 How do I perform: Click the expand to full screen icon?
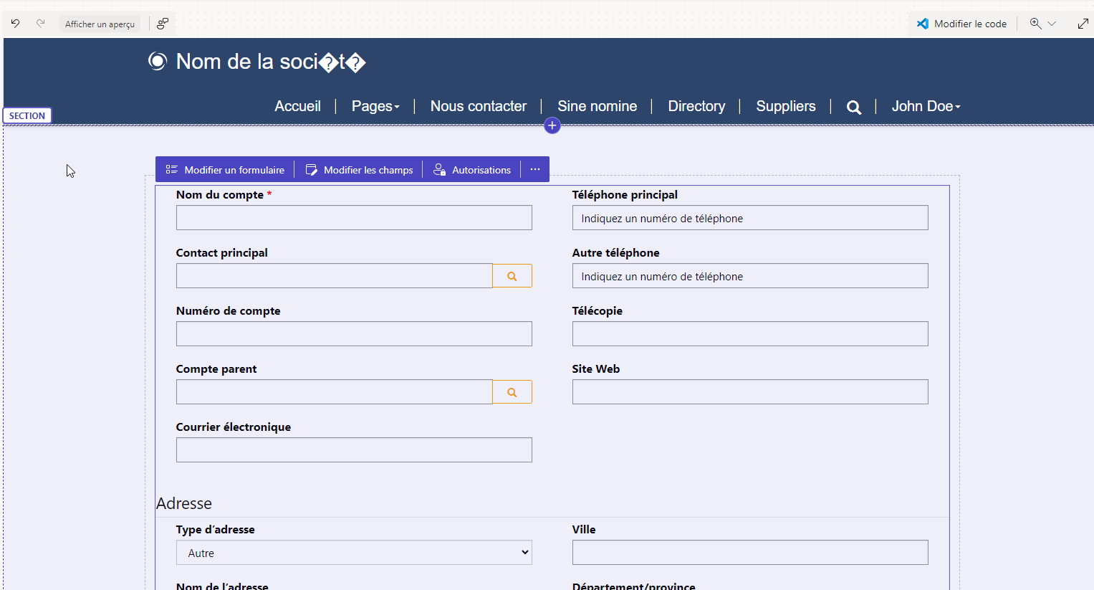point(1083,24)
